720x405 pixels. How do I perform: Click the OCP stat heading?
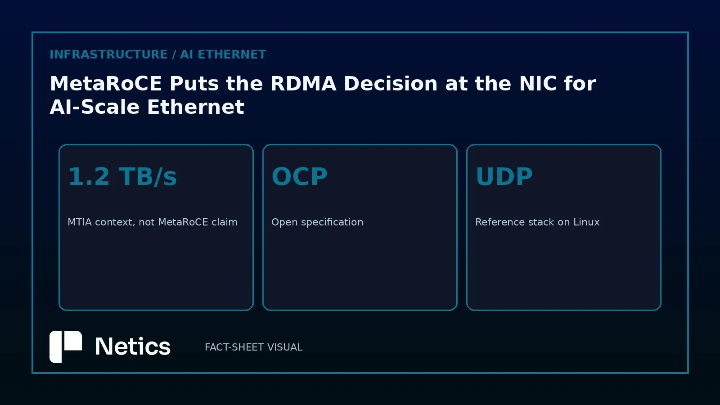click(x=299, y=176)
